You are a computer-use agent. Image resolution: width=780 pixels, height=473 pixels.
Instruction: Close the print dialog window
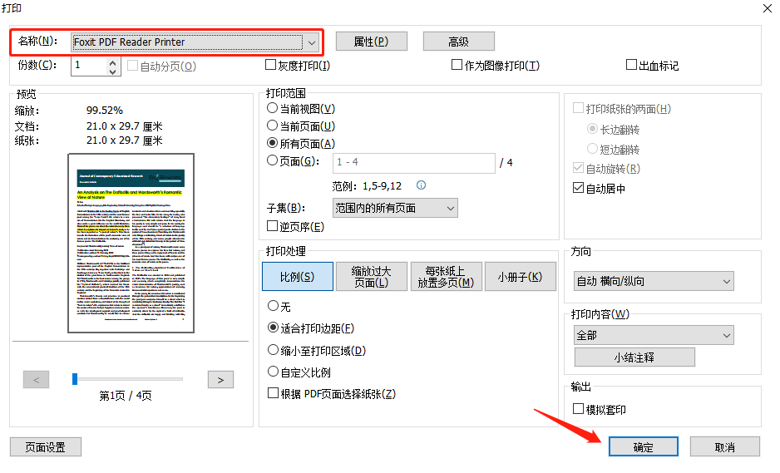(x=766, y=8)
